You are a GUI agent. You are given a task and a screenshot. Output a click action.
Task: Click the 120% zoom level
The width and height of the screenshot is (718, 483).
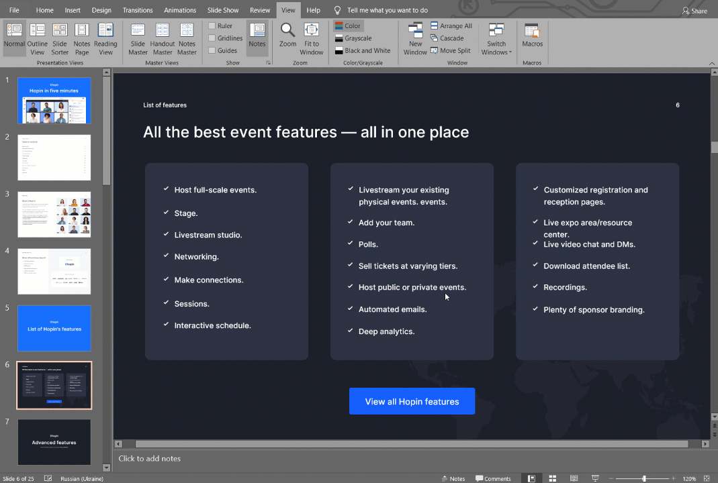(689, 478)
